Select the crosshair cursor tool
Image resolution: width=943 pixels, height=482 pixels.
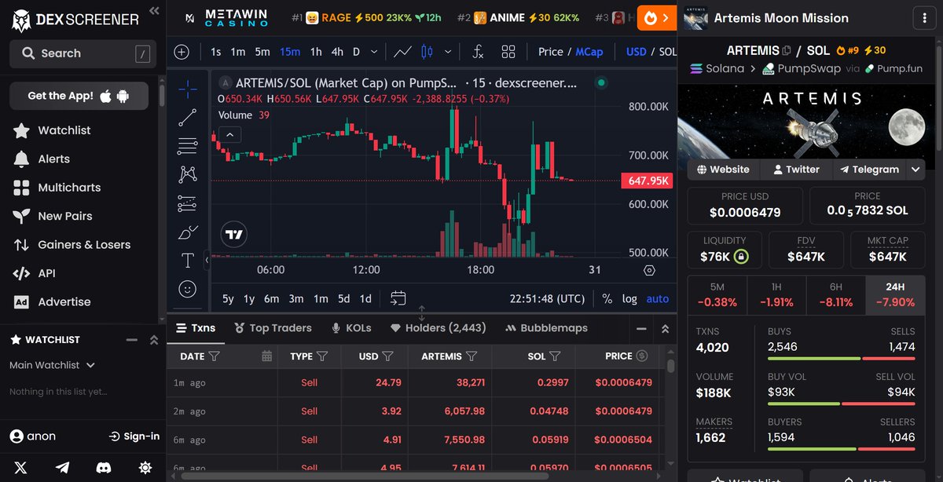pos(187,89)
